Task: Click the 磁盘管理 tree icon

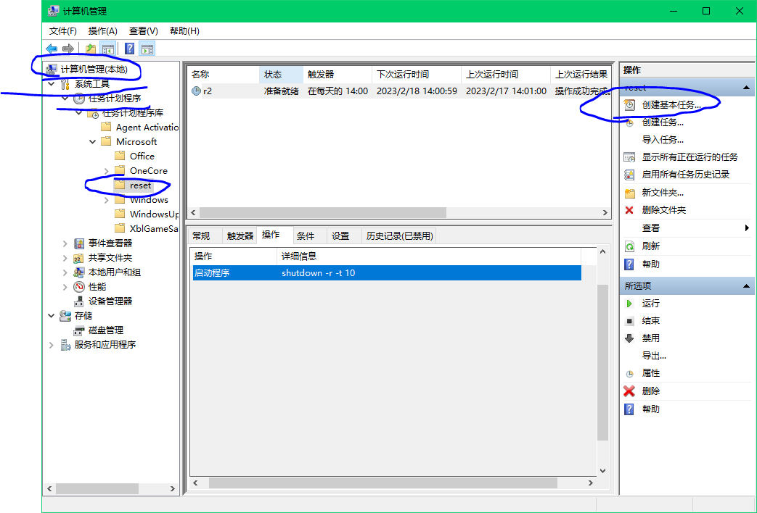Action: (78, 330)
